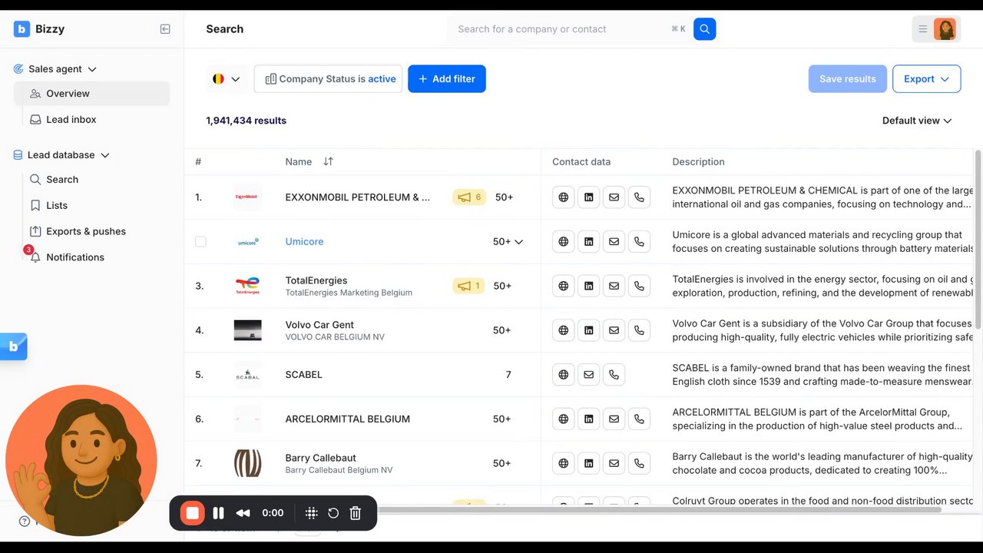Edit the Company Status is active filter
The image size is (983, 553).
[328, 79]
